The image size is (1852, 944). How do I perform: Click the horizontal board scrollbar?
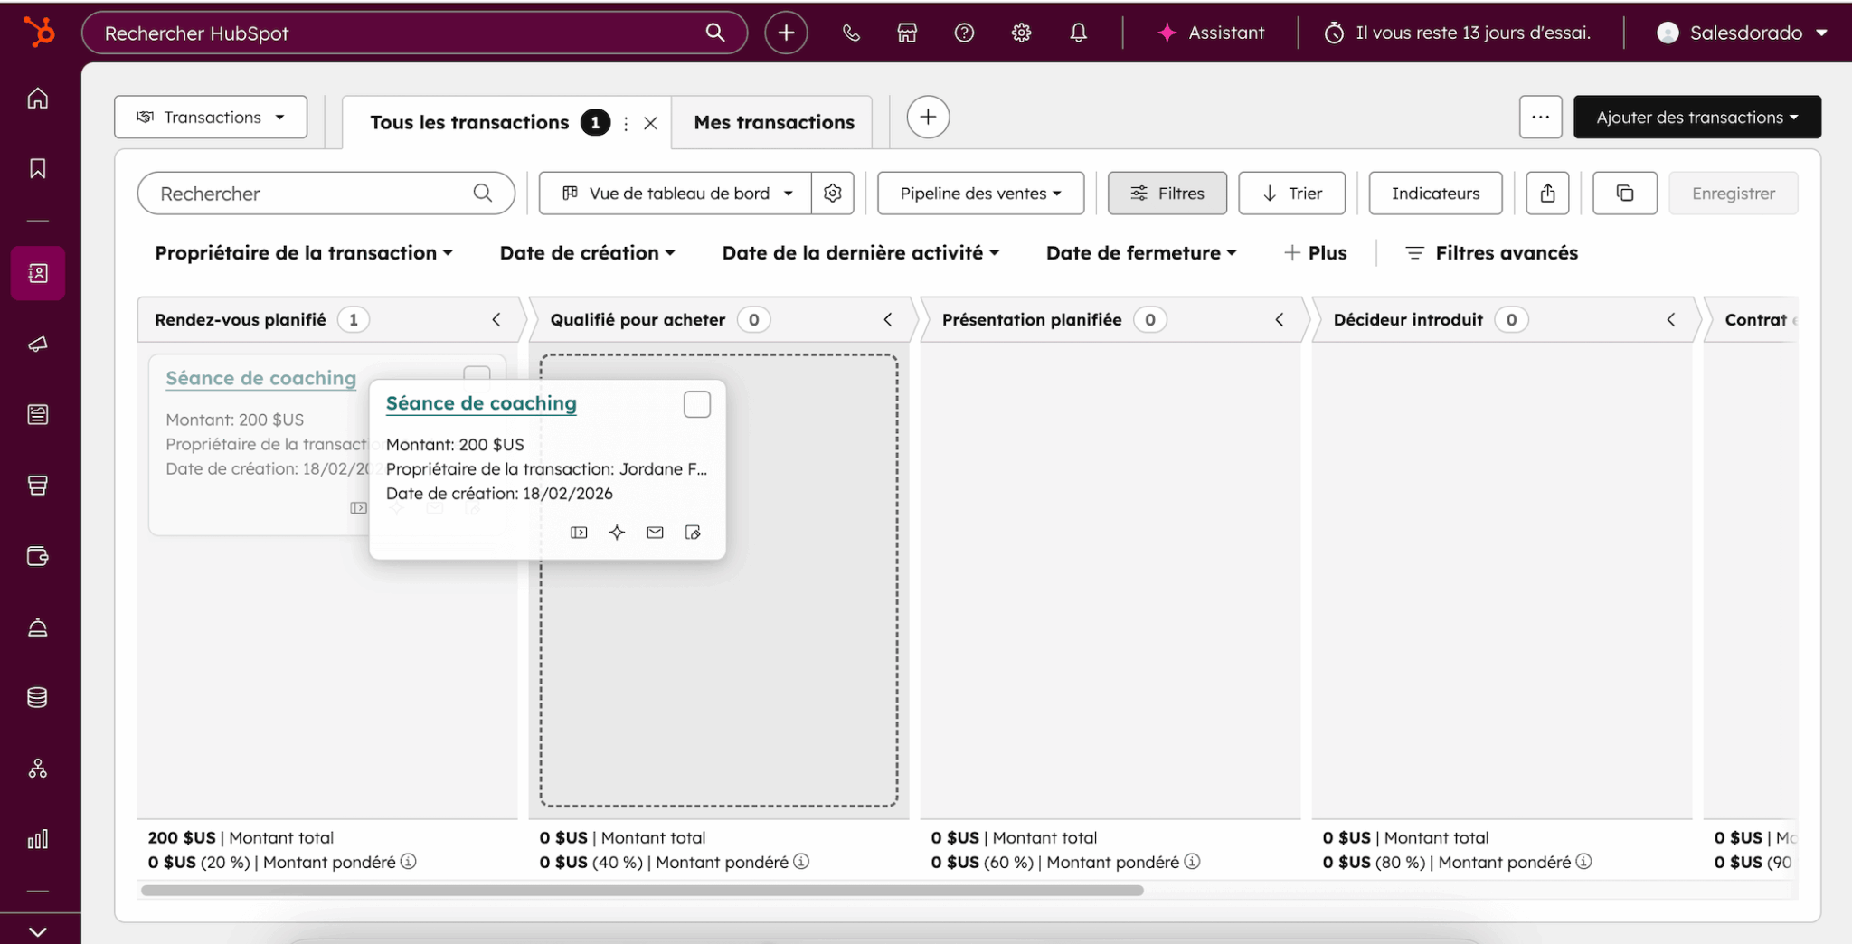point(642,891)
